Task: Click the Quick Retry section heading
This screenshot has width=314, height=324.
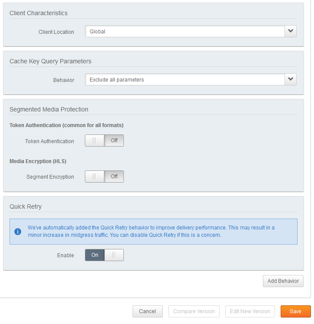Action: [x=26, y=206]
